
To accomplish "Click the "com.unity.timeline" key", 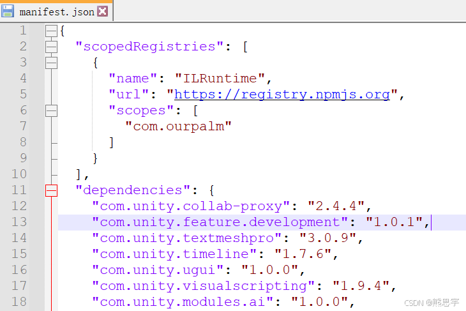I will [x=174, y=254].
